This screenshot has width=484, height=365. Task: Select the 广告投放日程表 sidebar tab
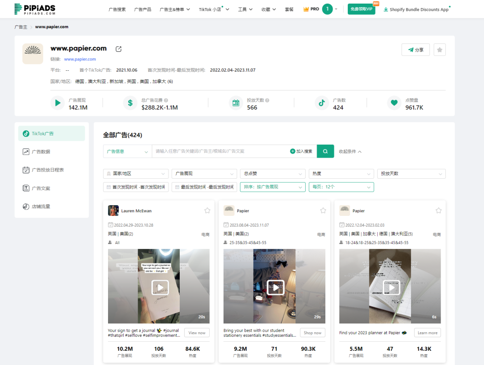click(x=52, y=170)
